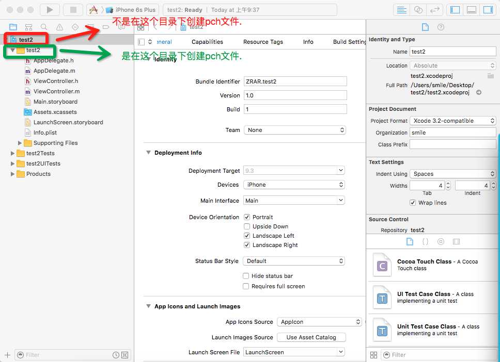The height and width of the screenshot is (362, 500).
Task: Toggle Portrait orientation checkbox
Action: click(246, 217)
